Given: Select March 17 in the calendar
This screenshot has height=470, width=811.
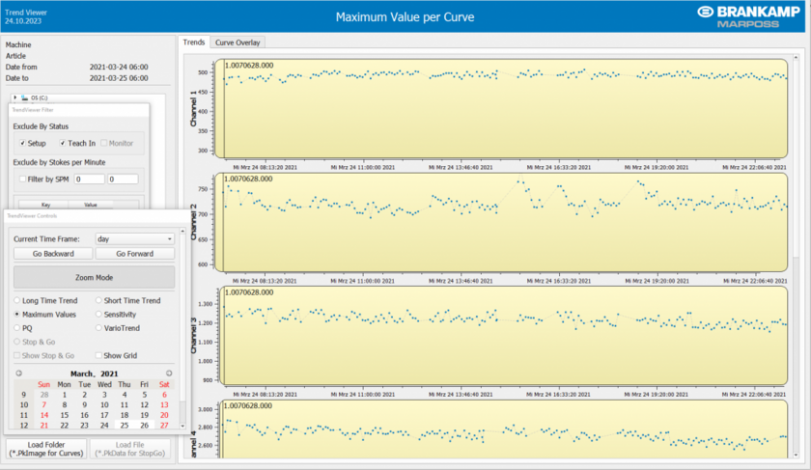Looking at the screenshot, I should pos(104,415).
